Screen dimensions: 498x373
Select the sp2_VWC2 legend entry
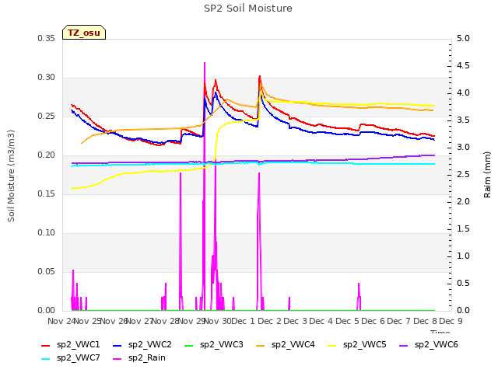point(142,345)
